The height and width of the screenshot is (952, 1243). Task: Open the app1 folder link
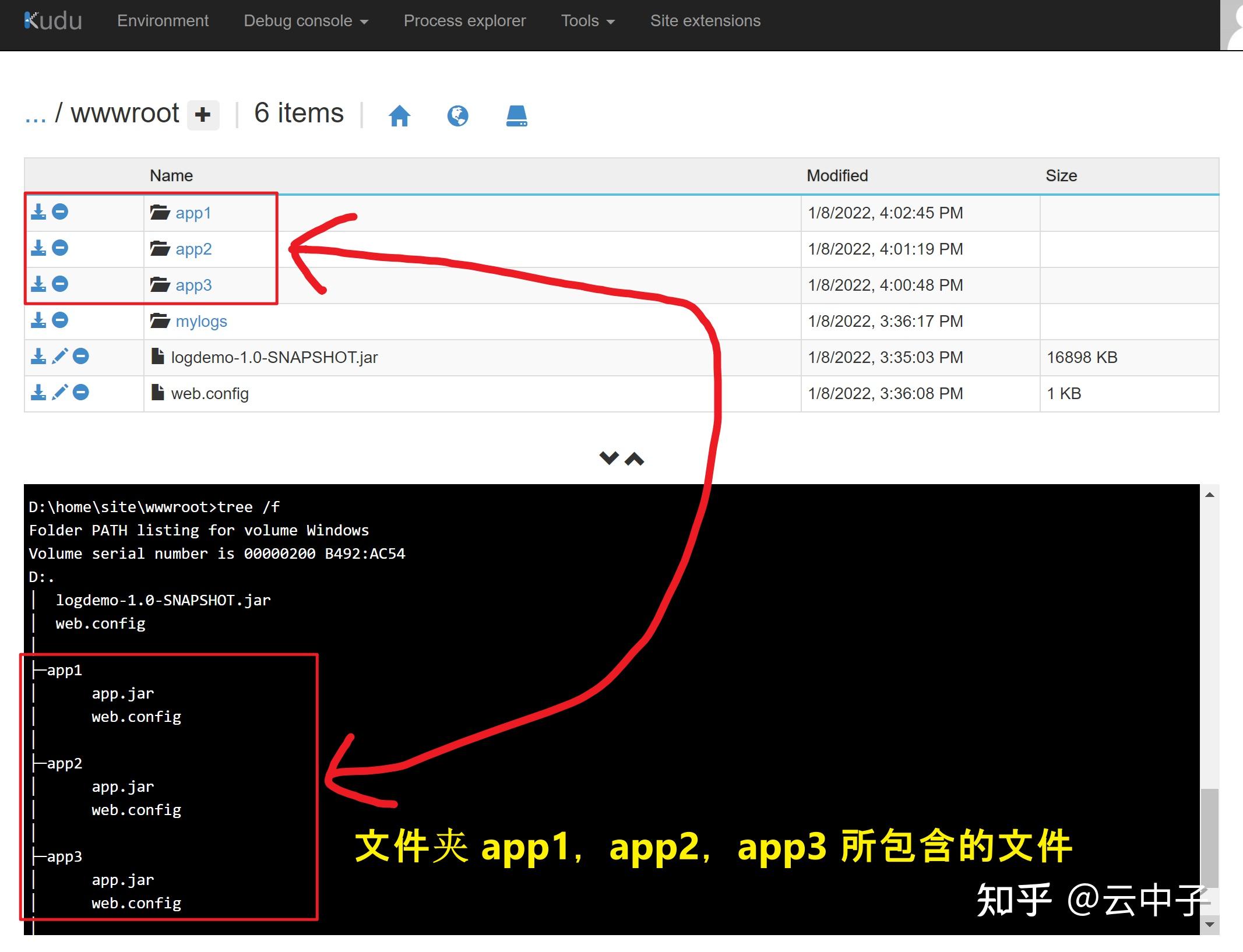pos(193,213)
